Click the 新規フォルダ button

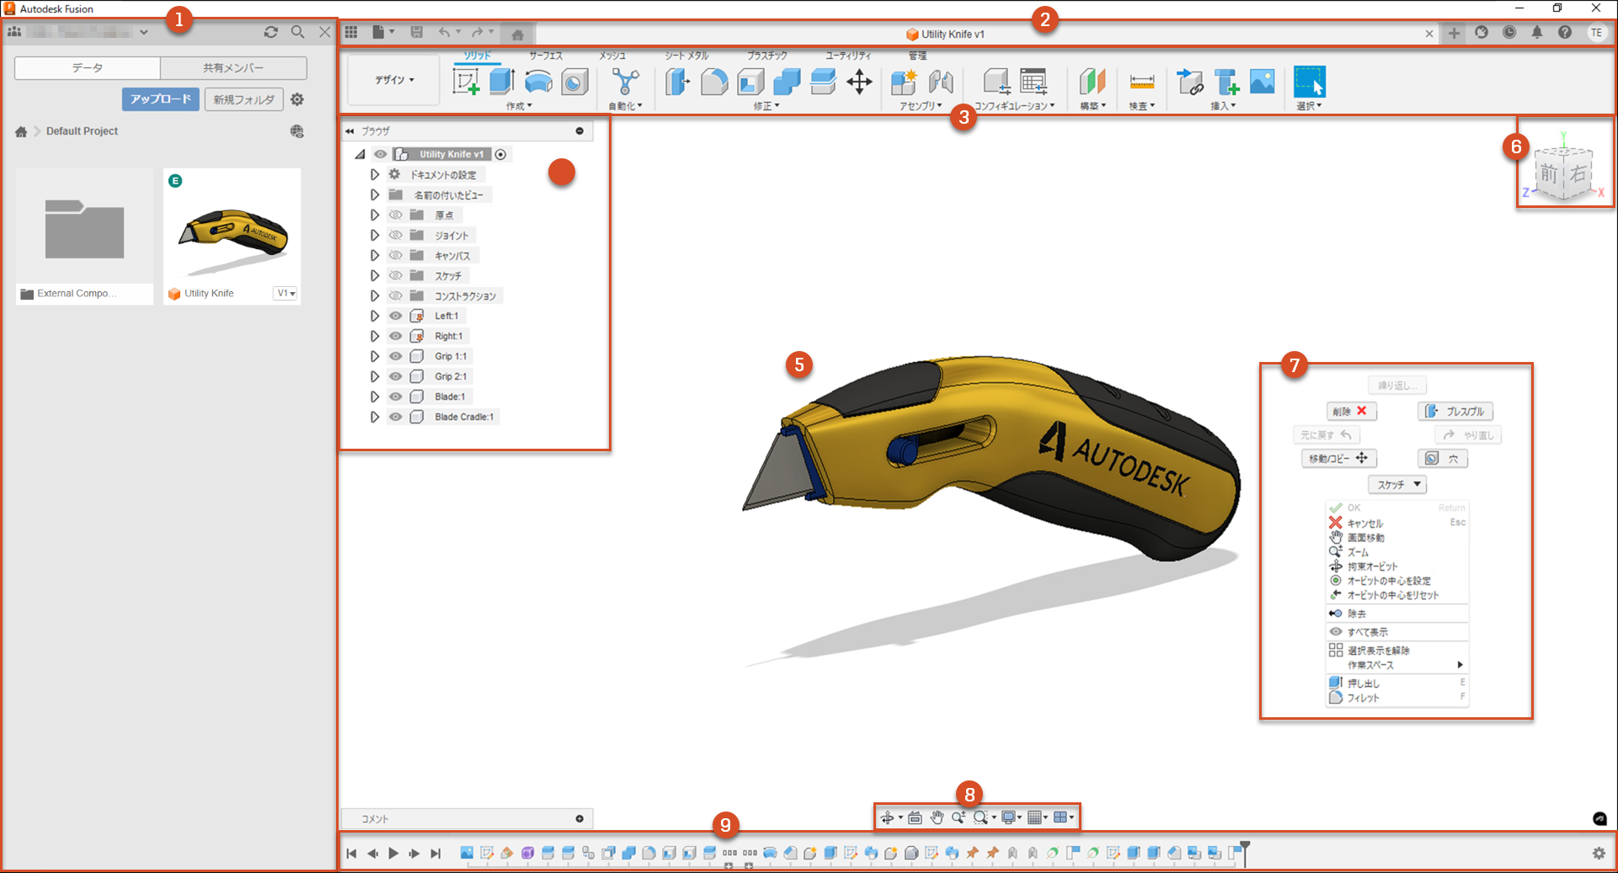click(x=243, y=99)
